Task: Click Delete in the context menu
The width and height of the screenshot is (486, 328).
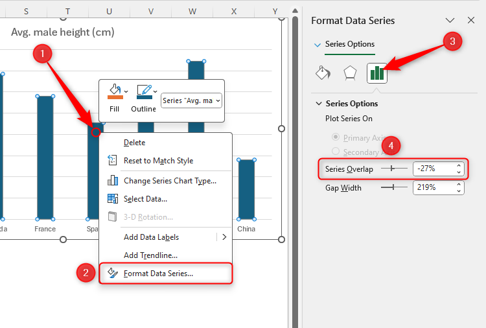Action: [134, 143]
